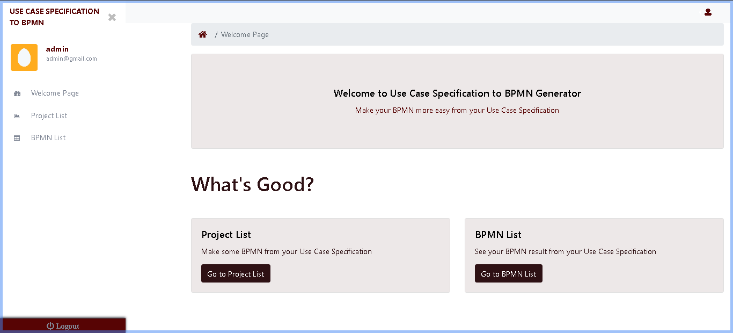The height and width of the screenshot is (333, 733).
Task: Click the chart icon beside Project List
Action: (x=17, y=115)
